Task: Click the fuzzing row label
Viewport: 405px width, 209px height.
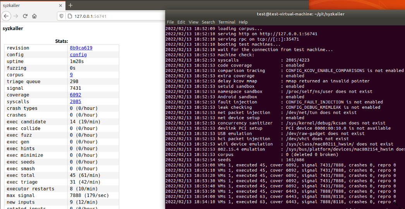Action: [x=17, y=68]
